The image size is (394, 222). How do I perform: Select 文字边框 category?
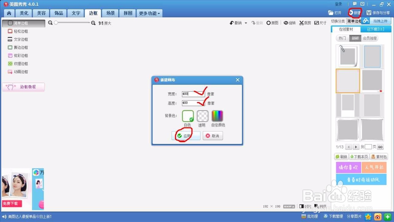coord(18,39)
